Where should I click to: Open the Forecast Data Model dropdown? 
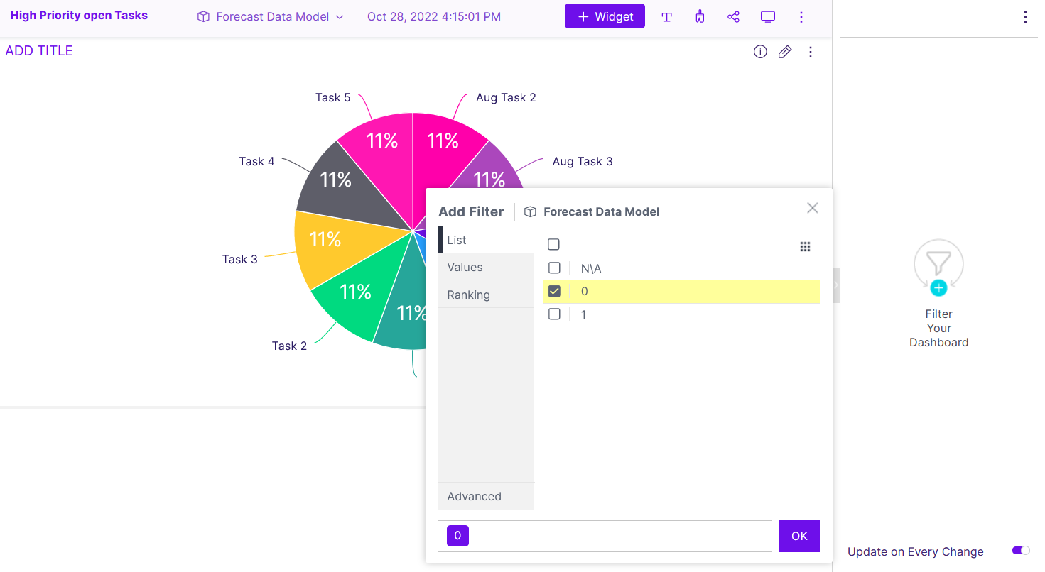coord(269,16)
